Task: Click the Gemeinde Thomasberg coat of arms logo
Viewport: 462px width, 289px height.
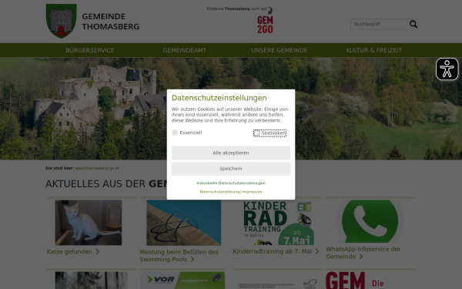Action: pyautogui.click(x=62, y=21)
